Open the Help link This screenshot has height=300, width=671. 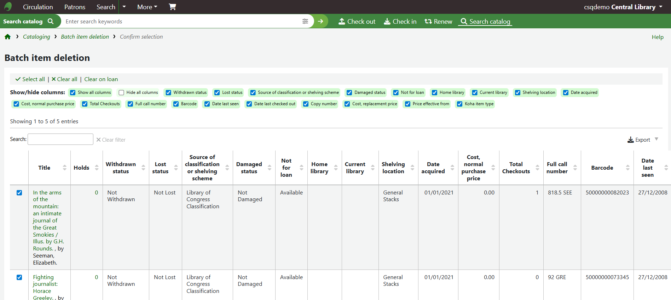point(657,37)
